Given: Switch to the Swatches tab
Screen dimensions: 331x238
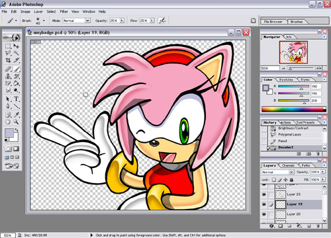Looking at the screenshot, I should [286, 79].
